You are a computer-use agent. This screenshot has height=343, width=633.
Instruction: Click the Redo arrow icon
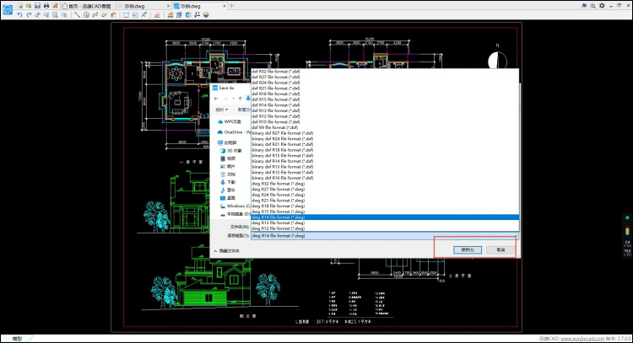click(x=29, y=15)
